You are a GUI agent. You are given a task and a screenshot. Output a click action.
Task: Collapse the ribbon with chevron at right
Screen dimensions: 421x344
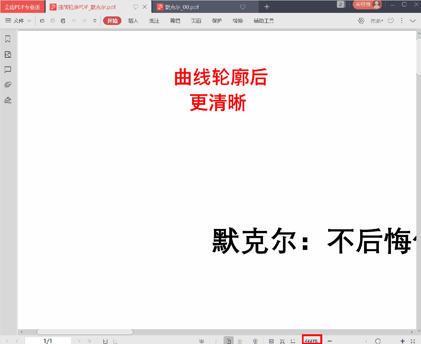pos(413,21)
